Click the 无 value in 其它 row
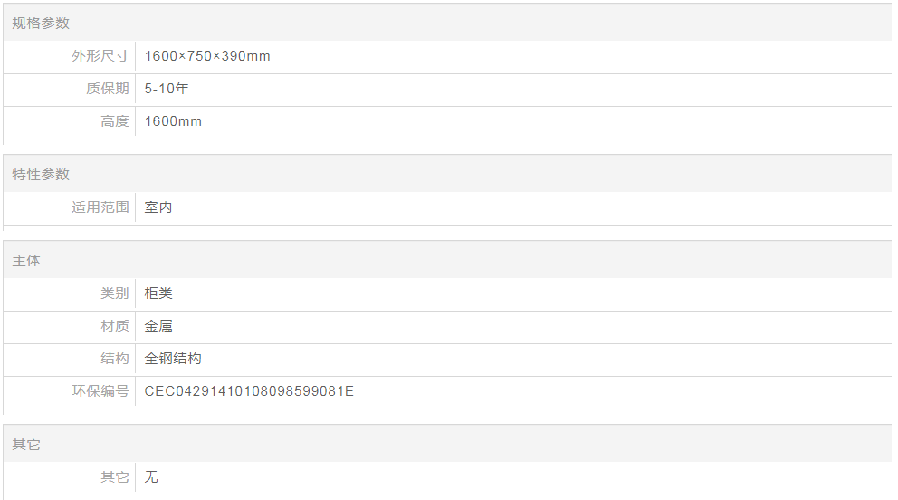Image resolution: width=898 pixels, height=500 pixels. click(x=151, y=477)
